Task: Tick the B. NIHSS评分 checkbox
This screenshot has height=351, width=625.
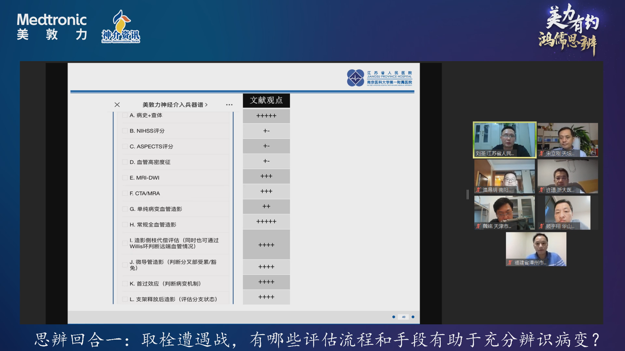Action: coord(125,131)
